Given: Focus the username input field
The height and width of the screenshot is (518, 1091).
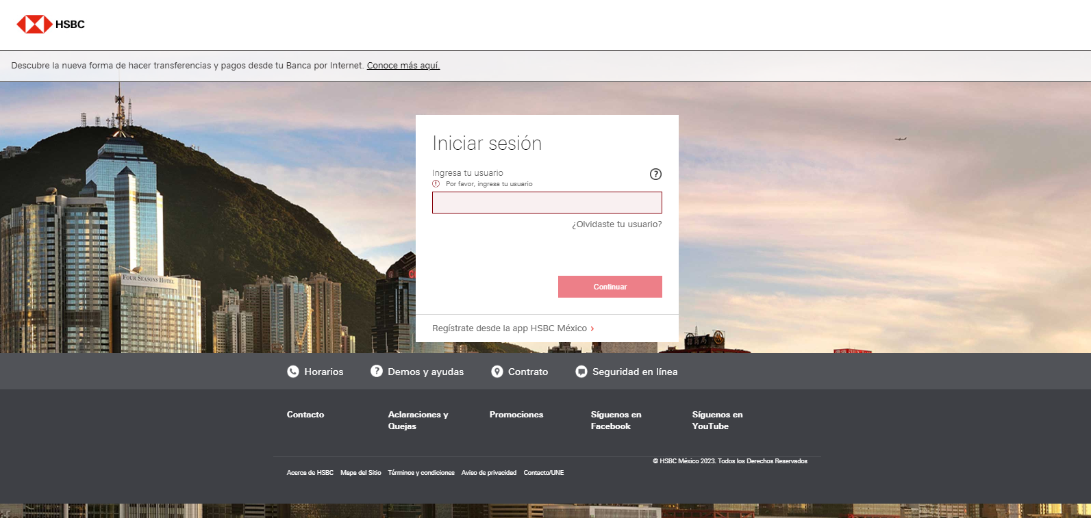Looking at the screenshot, I should tap(547, 203).
